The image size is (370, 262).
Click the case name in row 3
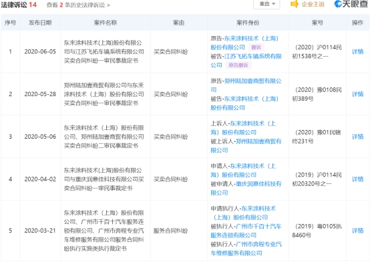tap(104, 137)
